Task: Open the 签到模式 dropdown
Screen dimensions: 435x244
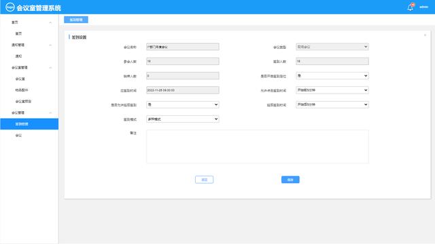Action: tap(183, 119)
